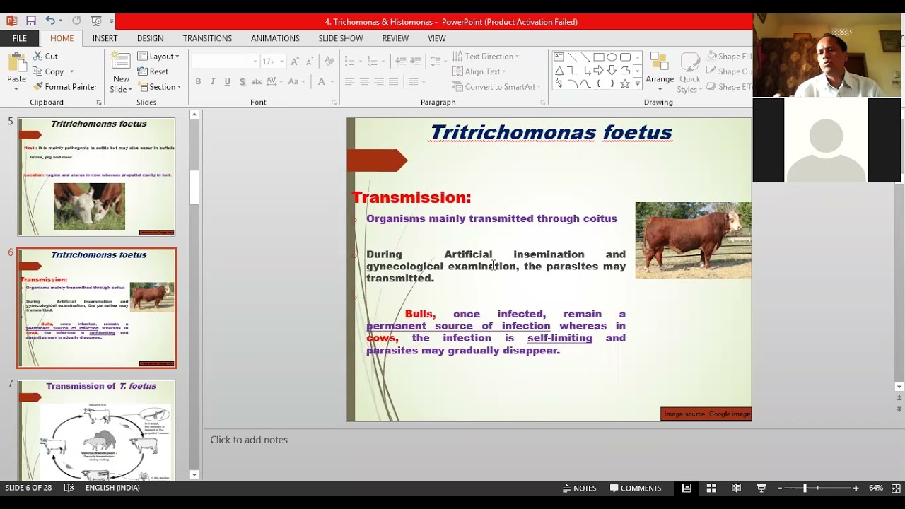The image size is (905, 509).
Task: Start Slide Show from status bar icon
Action: pyautogui.click(x=761, y=488)
